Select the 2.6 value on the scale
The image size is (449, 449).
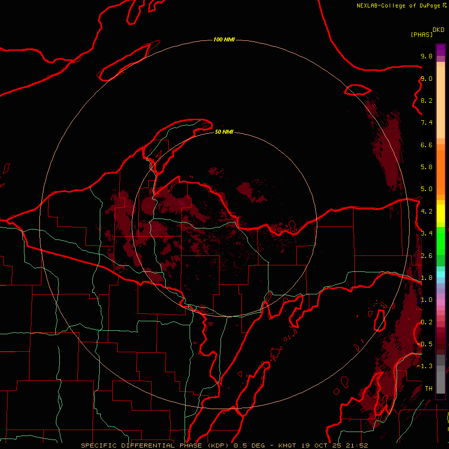tap(427, 256)
